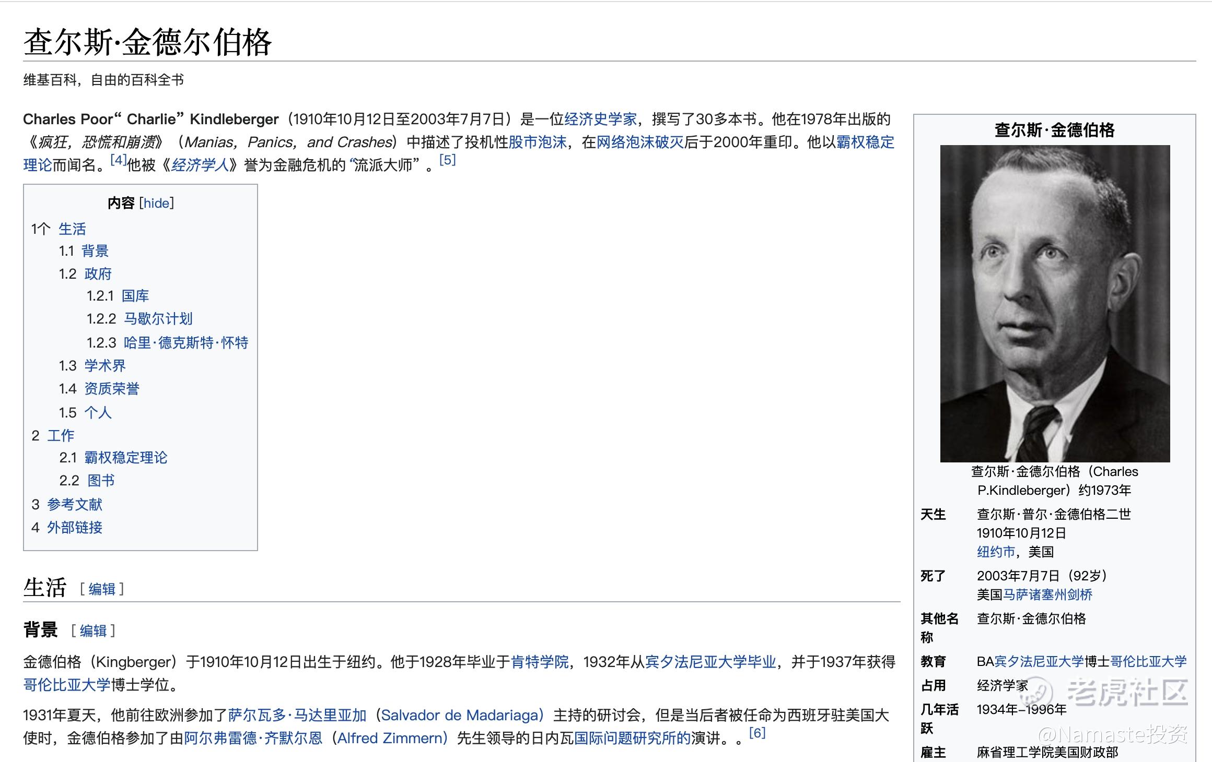Hide the table of contents
The height and width of the screenshot is (762, 1212).
point(156,203)
